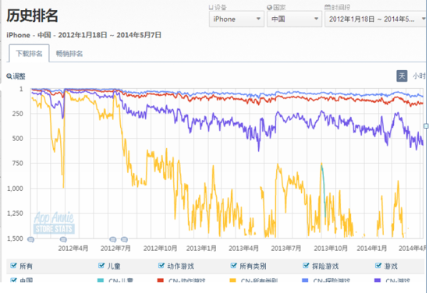Click the device icon beside 设备
Screen dimensions: 429x293
tap(211, 7)
